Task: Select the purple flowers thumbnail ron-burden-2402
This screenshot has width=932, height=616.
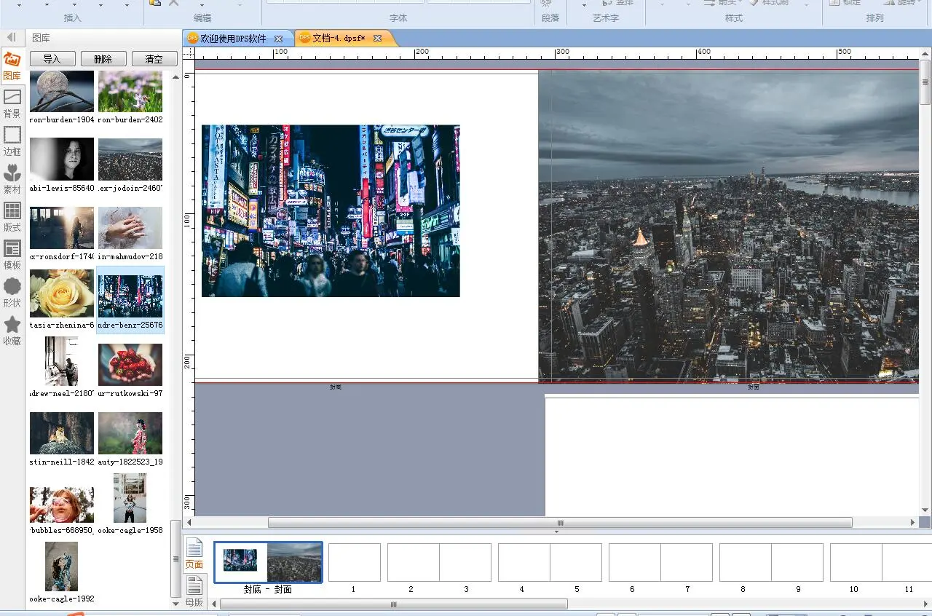Action: tap(130, 91)
